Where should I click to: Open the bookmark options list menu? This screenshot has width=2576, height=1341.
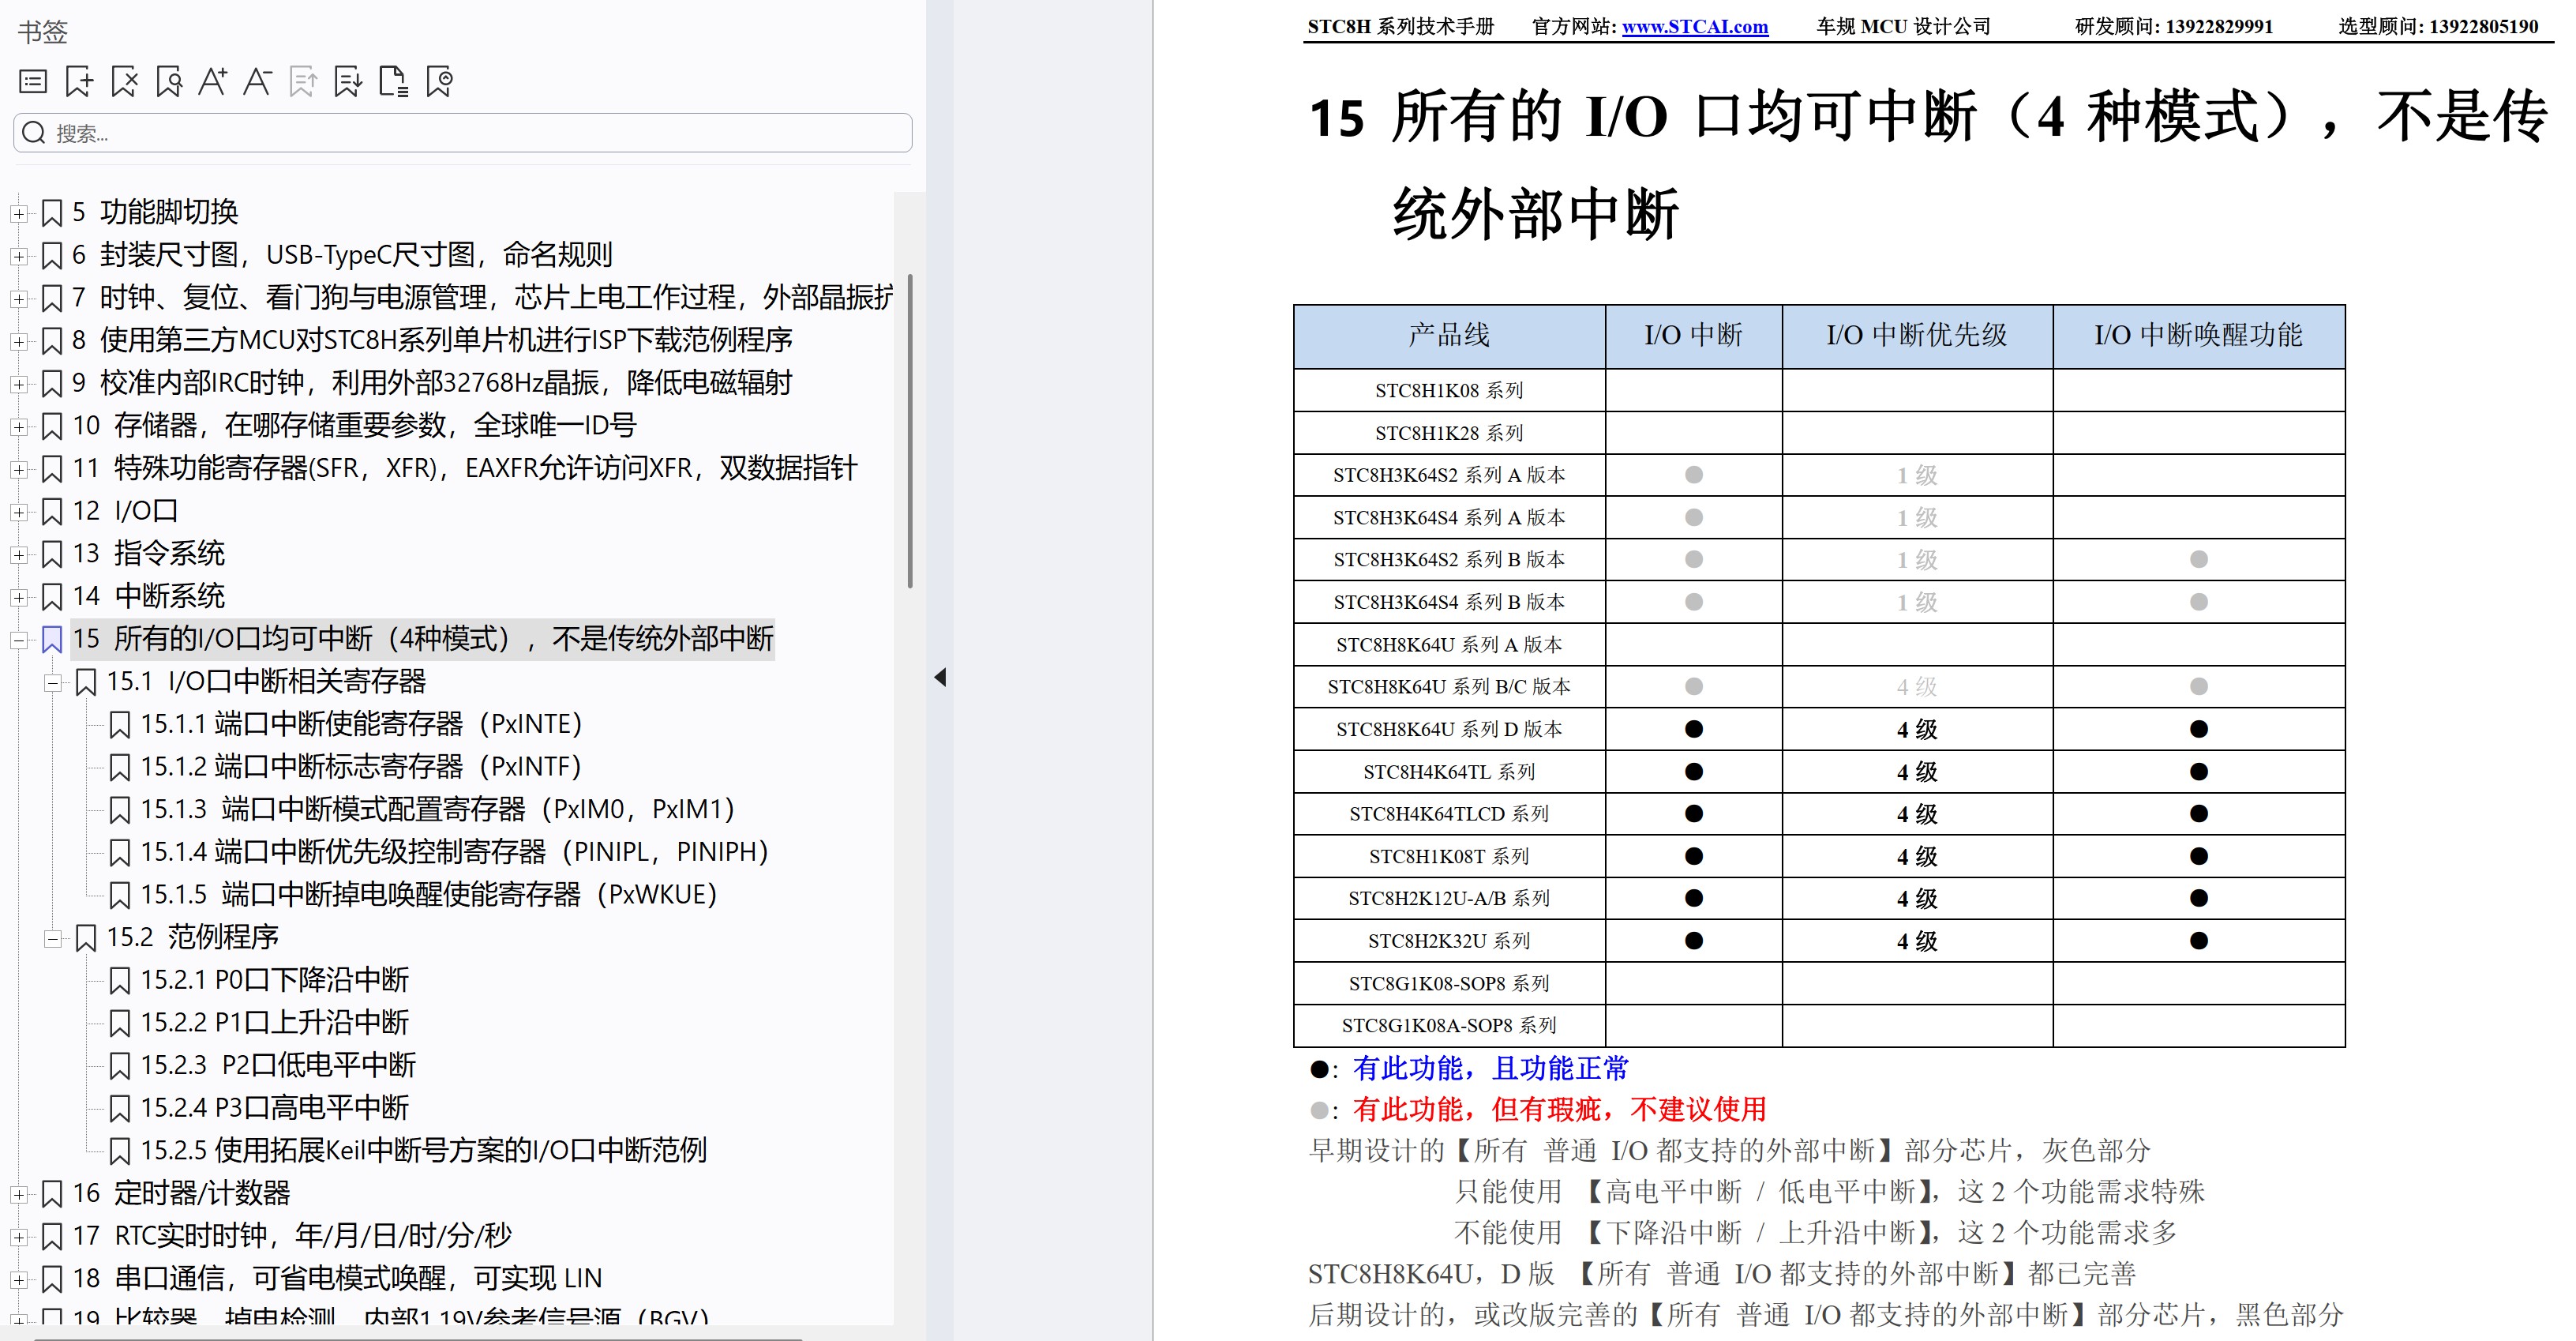point(33,81)
